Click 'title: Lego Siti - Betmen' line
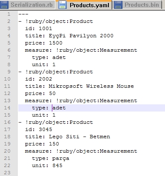Viewport: 165px width, 176px height. click(68, 137)
